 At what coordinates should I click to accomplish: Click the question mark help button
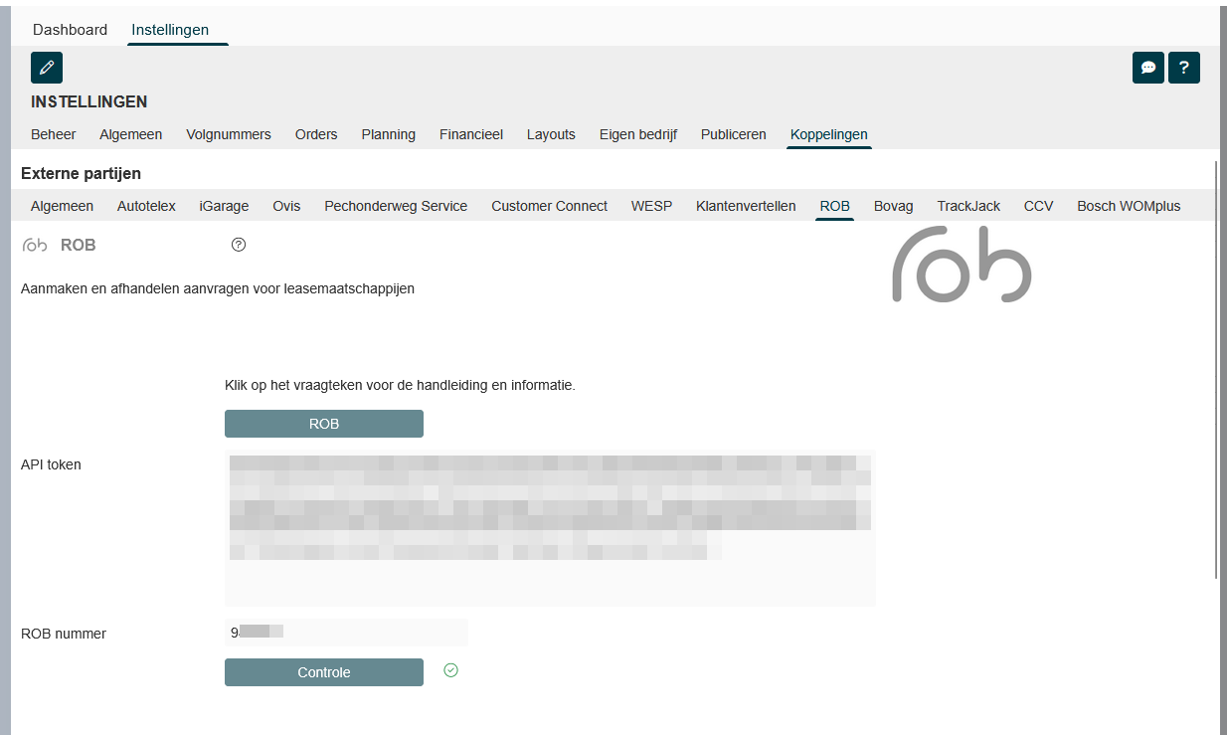point(1183,68)
